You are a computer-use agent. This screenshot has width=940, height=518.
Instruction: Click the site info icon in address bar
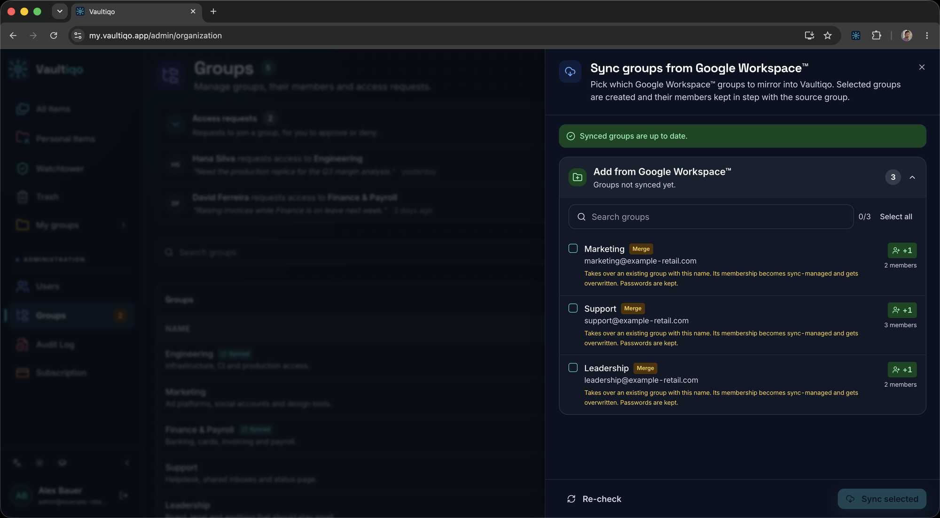point(78,36)
